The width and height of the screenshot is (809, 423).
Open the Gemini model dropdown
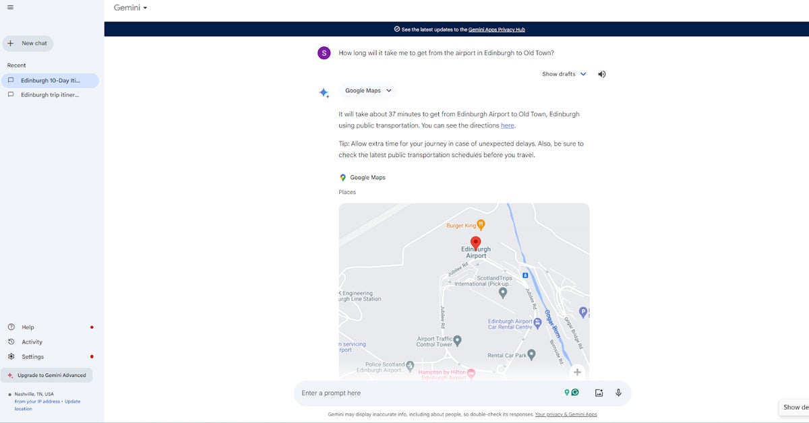click(130, 8)
